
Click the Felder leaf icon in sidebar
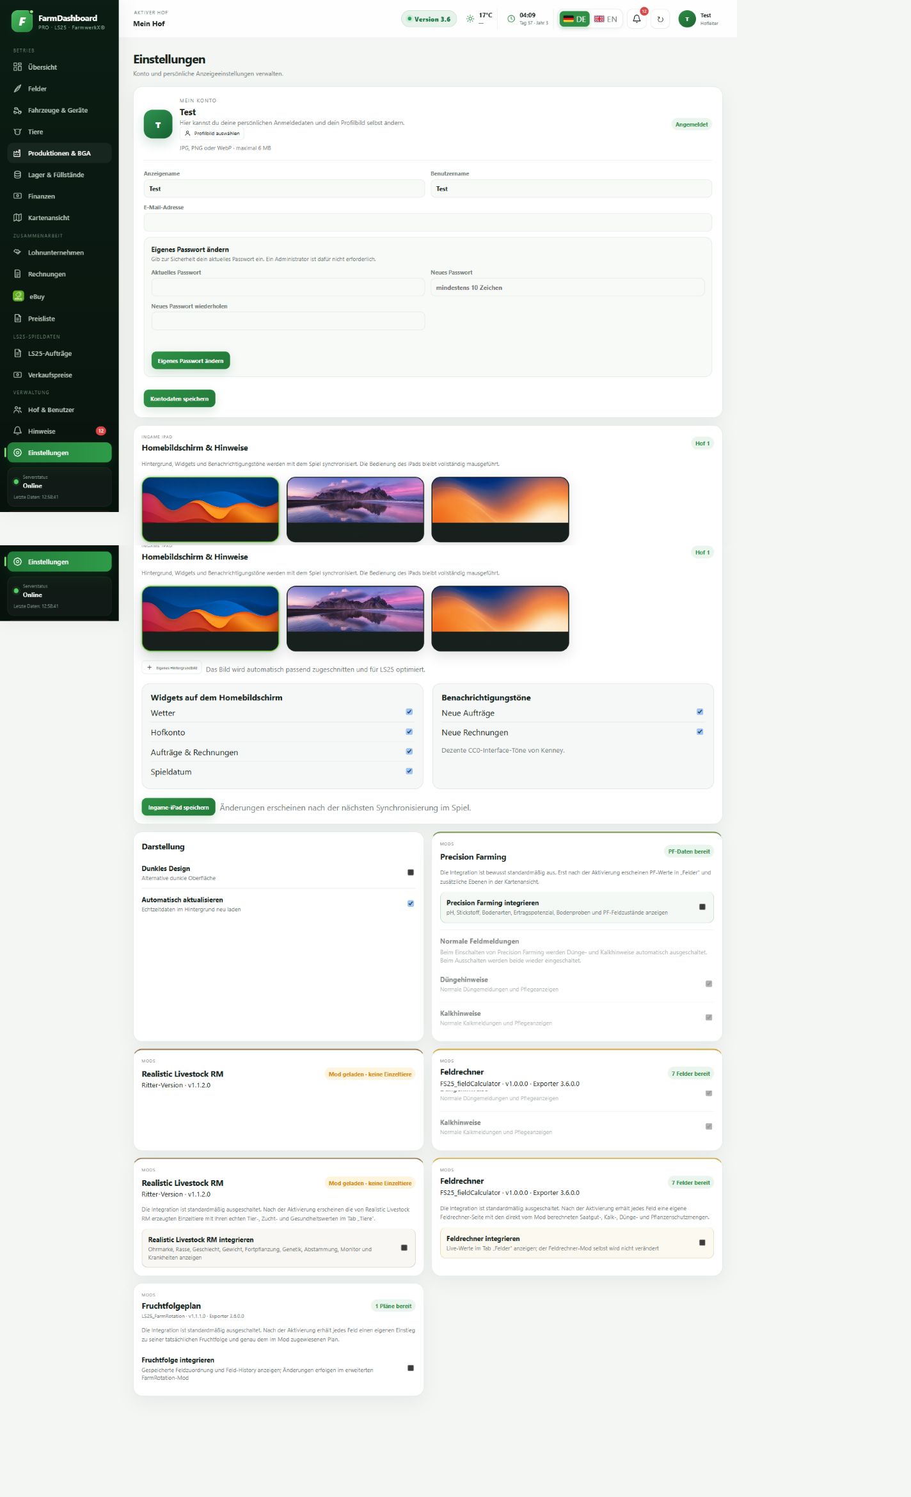click(18, 89)
